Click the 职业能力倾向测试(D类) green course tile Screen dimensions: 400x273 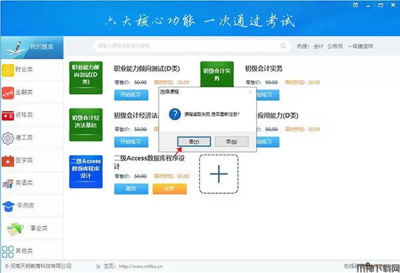86,78
